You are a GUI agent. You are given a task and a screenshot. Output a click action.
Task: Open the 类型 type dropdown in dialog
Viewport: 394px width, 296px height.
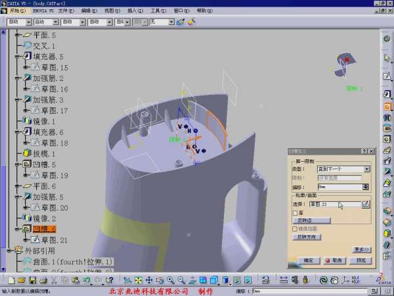(366, 169)
